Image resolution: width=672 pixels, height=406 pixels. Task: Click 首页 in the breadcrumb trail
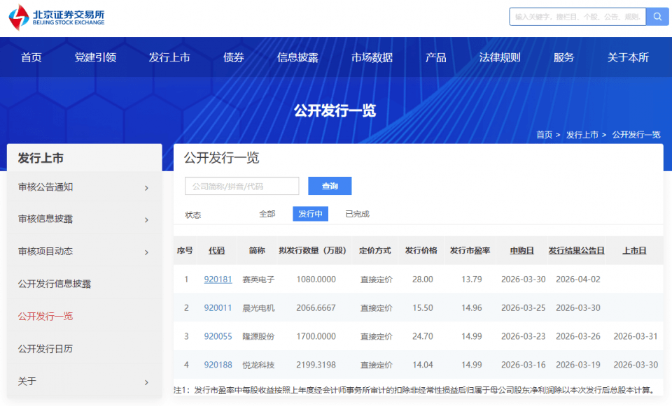pyautogui.click(x=544, y=135)
